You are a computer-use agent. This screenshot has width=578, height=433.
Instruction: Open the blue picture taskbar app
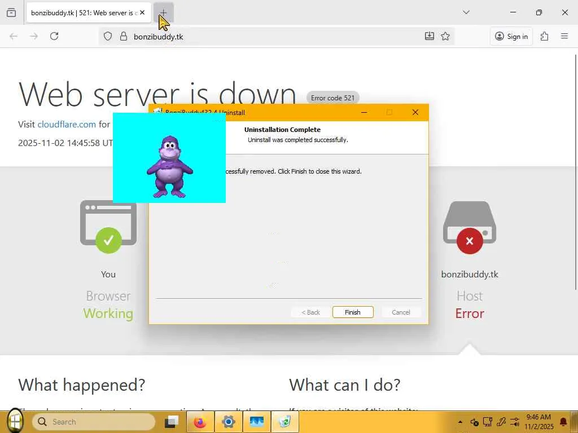click(x=257, y=422)
